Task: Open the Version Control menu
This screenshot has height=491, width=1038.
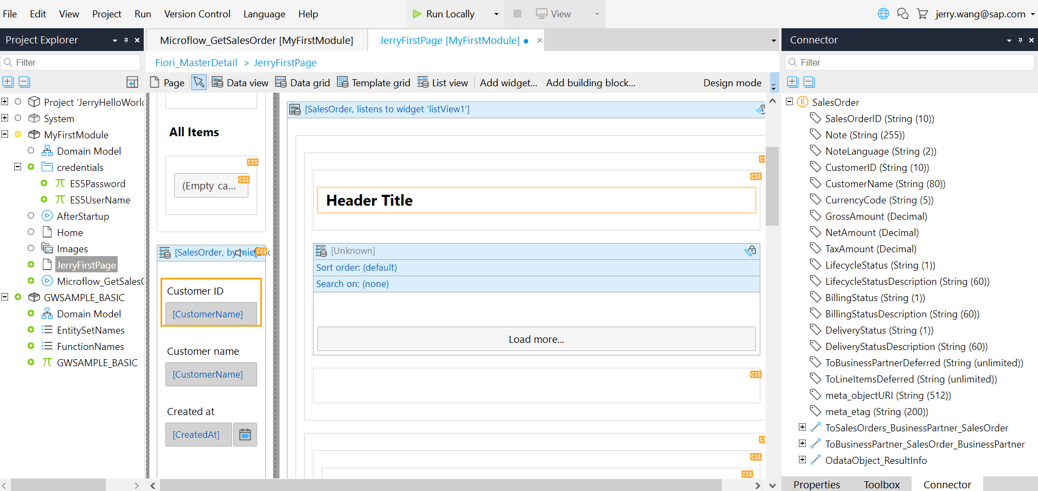Action: coord(197,14)
